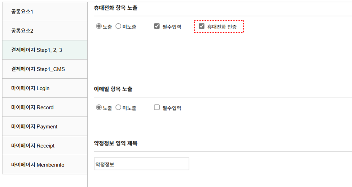Image resolution: width=352 pixels, height=187 pixels.
Task: Select the 마이페이지 Receipt tab
Action: (45, 146)
